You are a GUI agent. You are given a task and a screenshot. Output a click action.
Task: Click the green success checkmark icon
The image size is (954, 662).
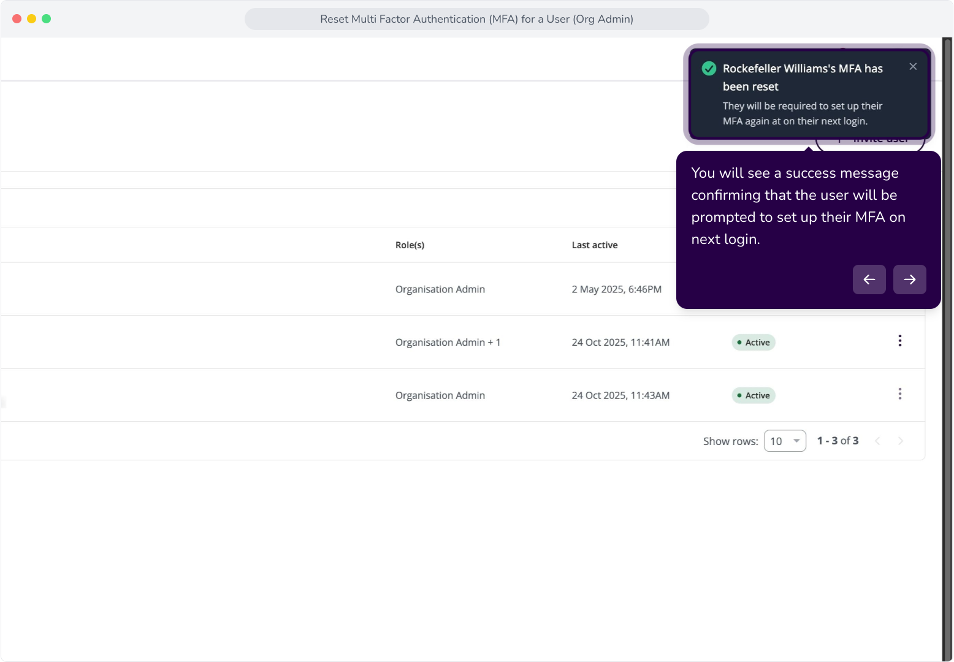709,69
